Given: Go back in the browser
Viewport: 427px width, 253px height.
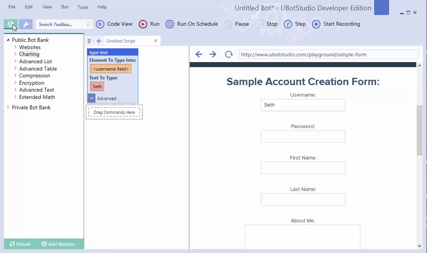Looking at the screenshot, I should 199,54.
